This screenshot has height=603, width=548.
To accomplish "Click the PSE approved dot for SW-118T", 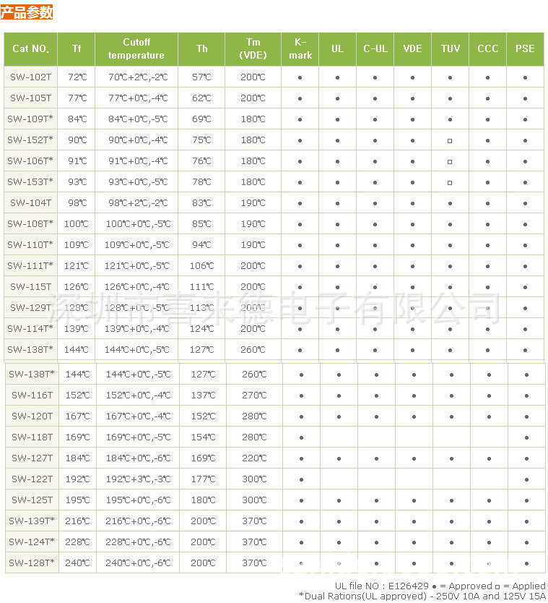I will coord(526,437).
